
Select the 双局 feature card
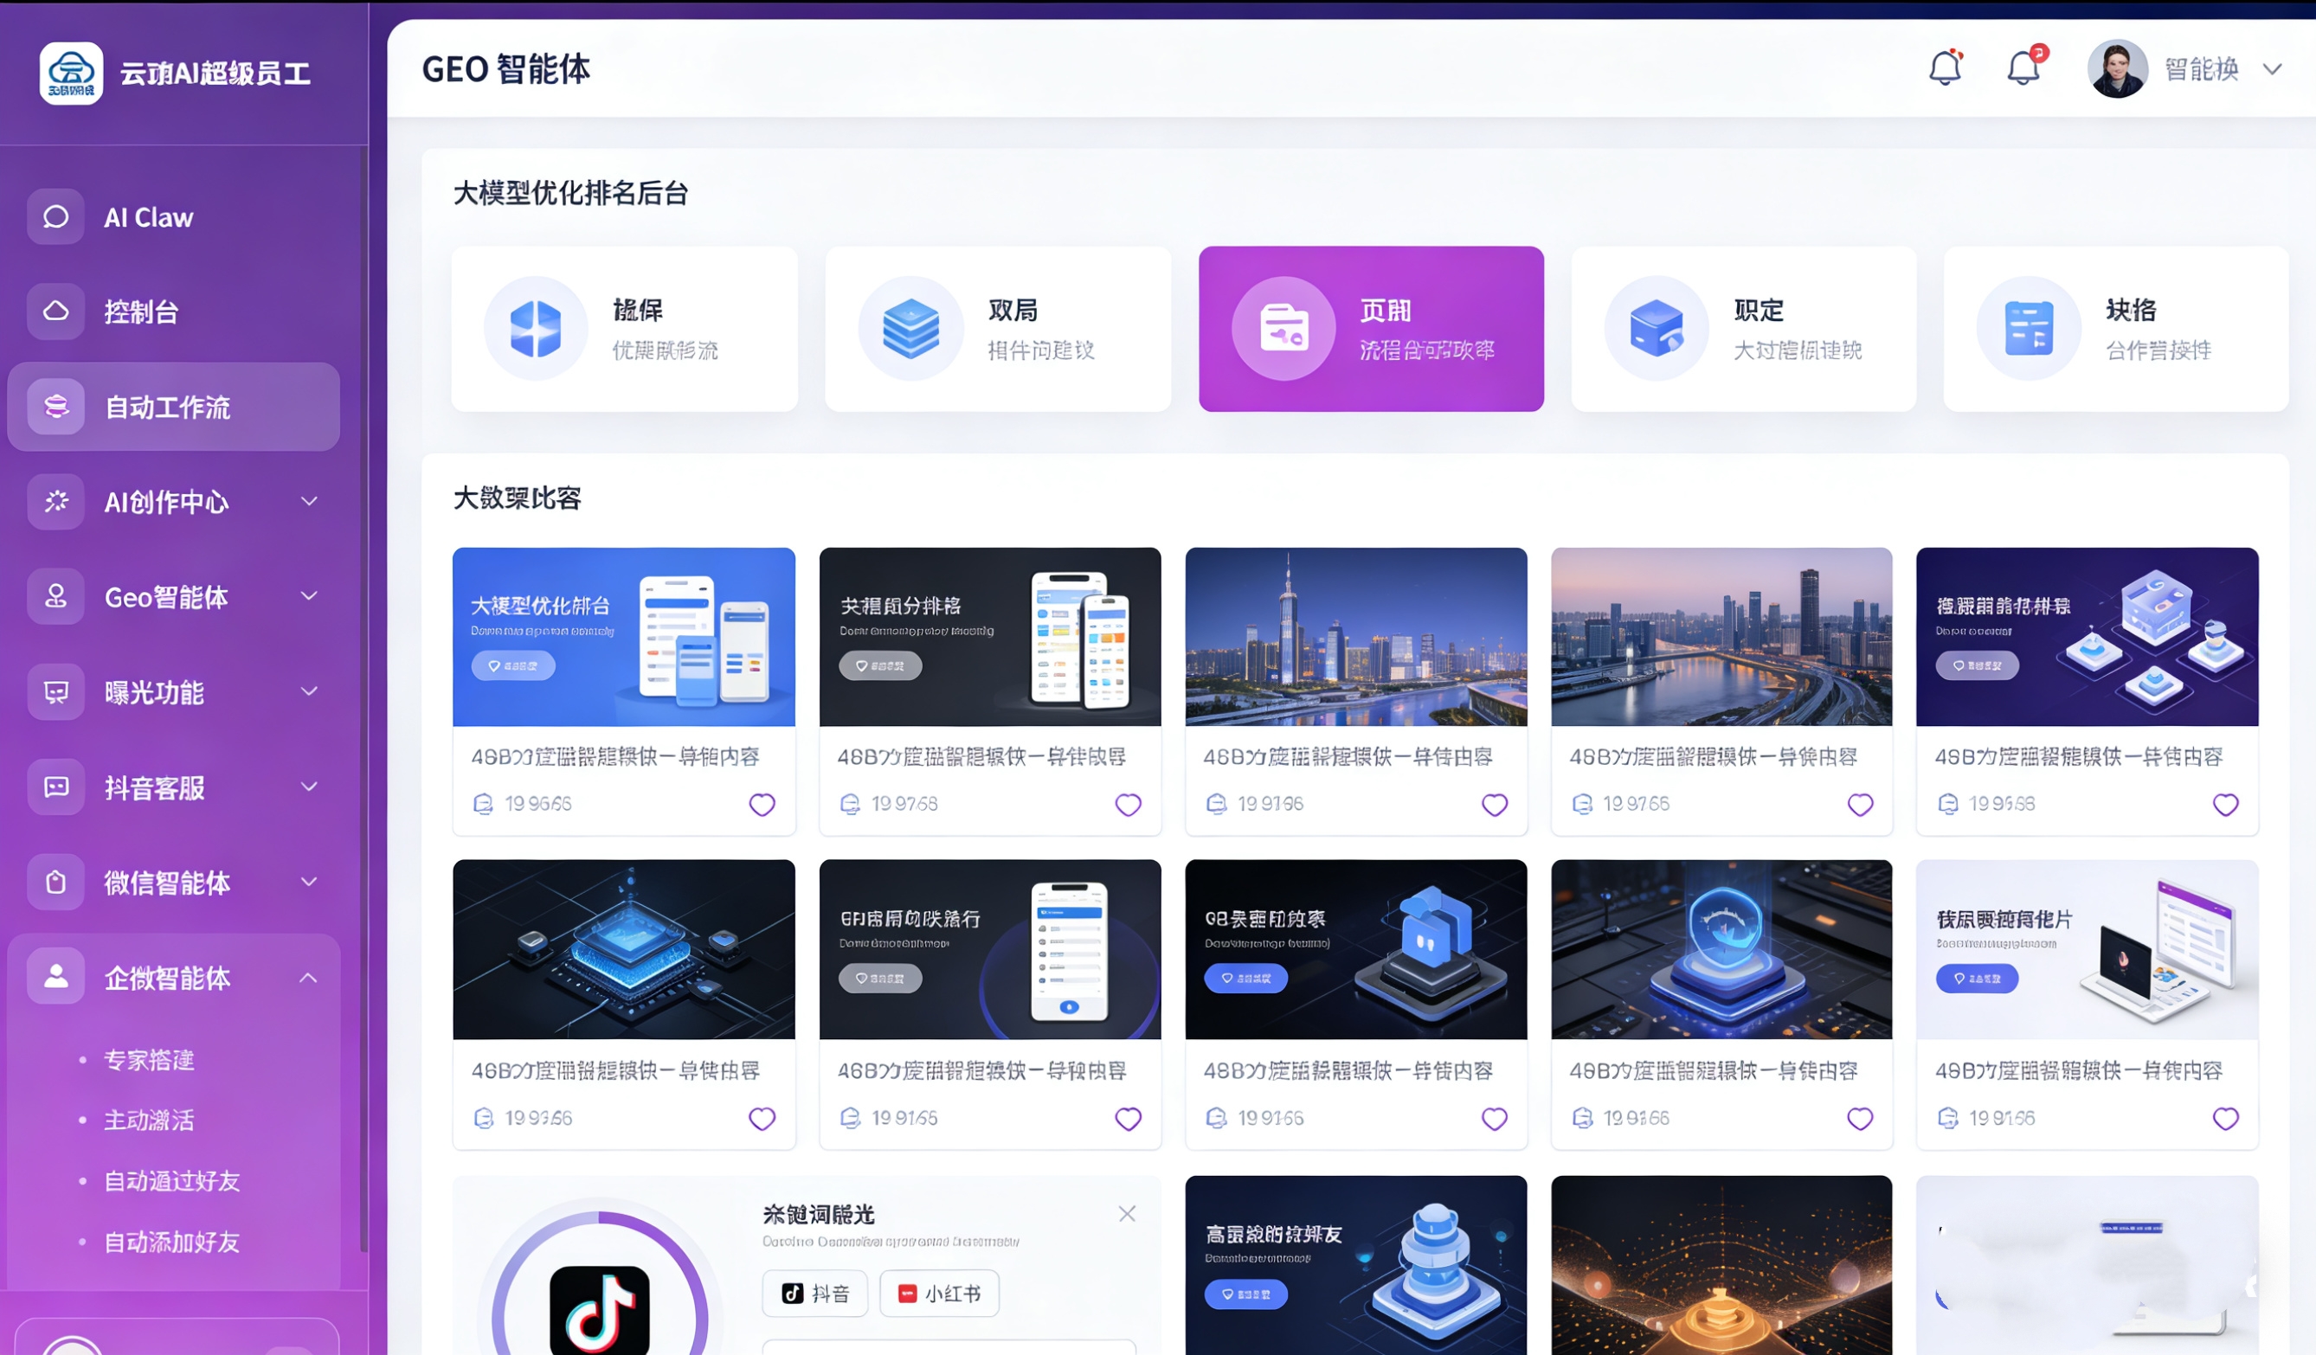(998, 329)
